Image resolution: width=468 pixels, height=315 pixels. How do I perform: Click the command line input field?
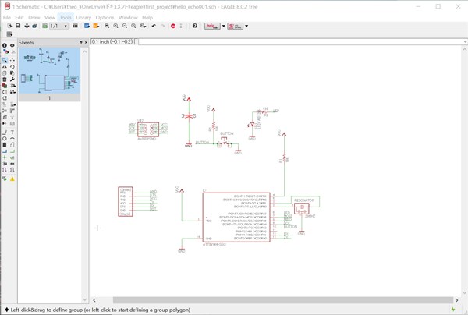click(300, 42)
